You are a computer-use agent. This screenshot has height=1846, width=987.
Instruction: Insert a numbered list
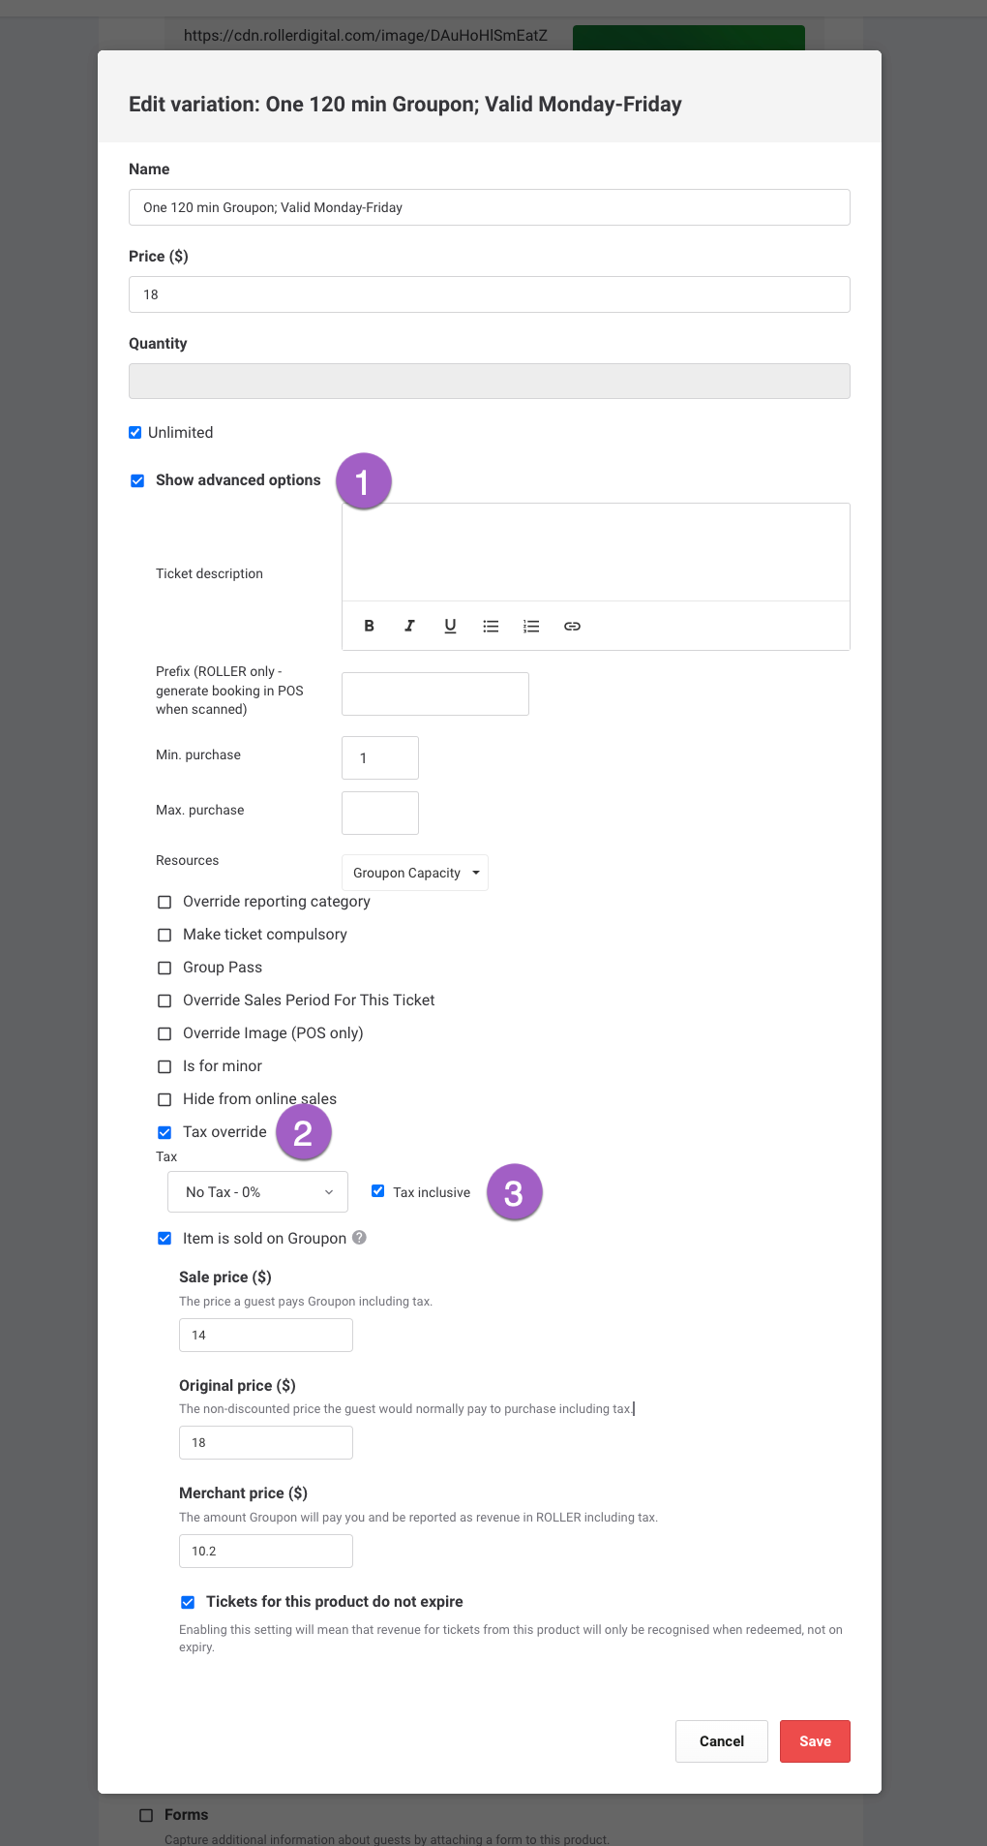(531, 626)
